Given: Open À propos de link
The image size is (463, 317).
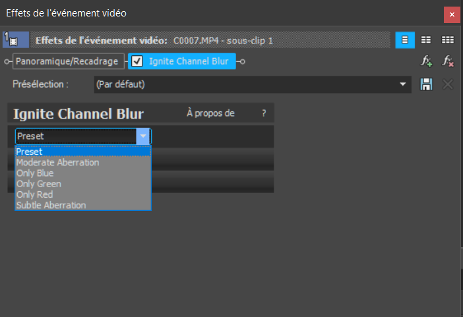Looking at the screenshot, I should (210, 113).
